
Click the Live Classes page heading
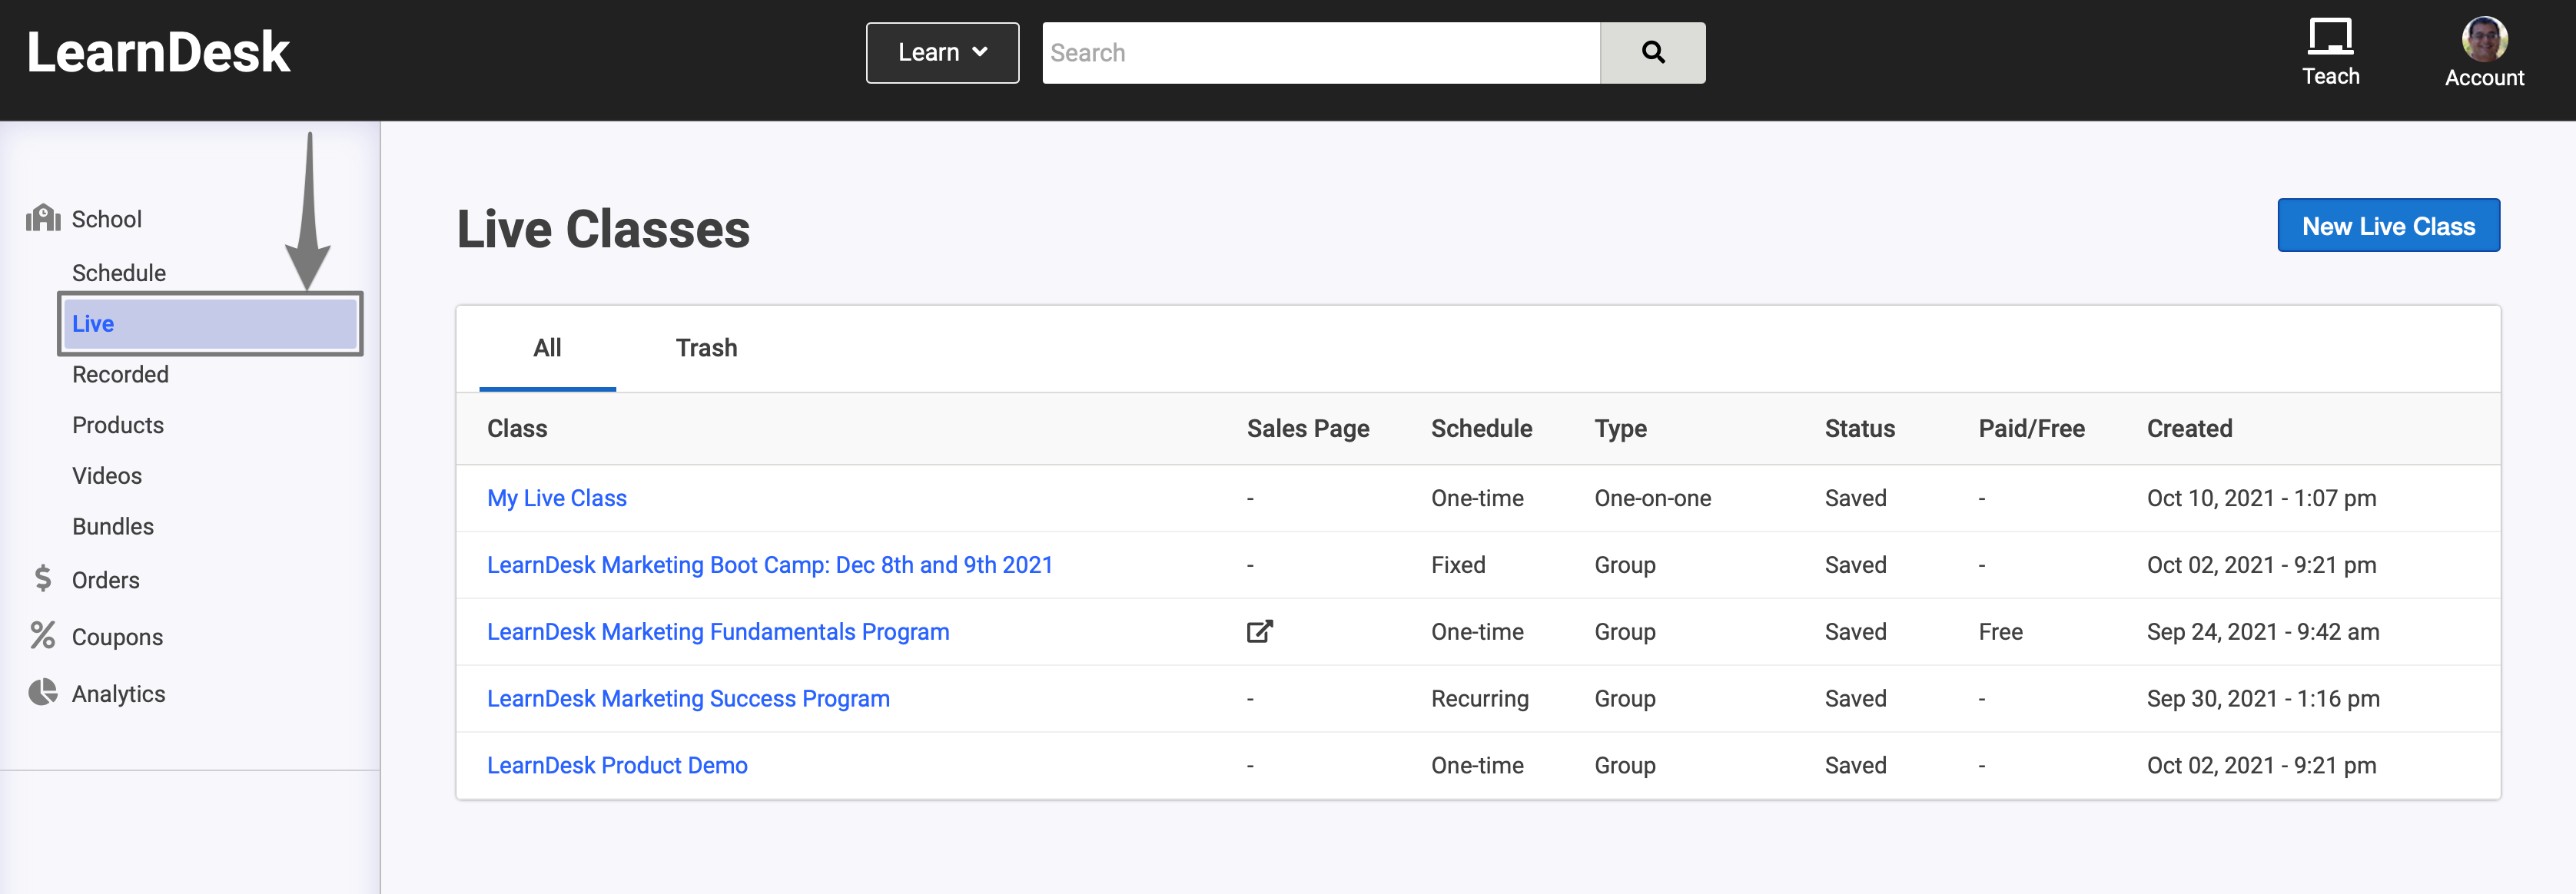(x=603, y=229)
